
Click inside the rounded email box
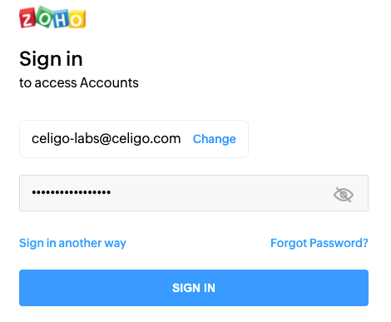(x=134, y=139)
